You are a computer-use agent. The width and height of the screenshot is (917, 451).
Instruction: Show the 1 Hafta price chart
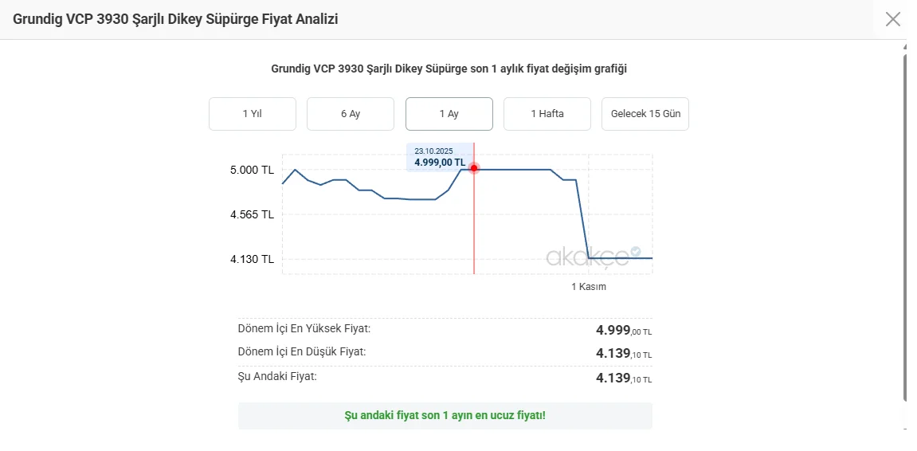(x=547, y=114)
